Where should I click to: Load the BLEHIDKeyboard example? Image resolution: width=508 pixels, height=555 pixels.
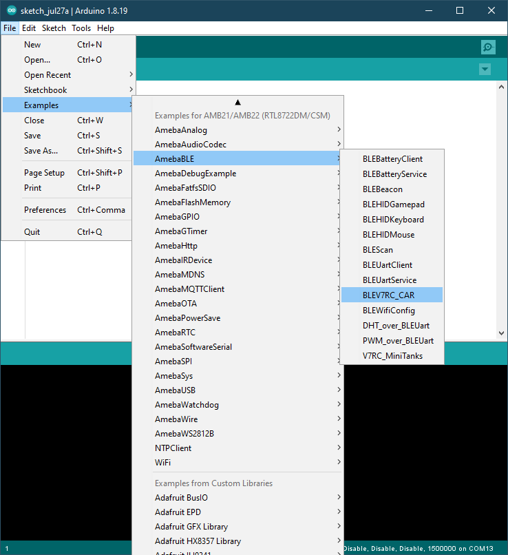pos(392,220)
